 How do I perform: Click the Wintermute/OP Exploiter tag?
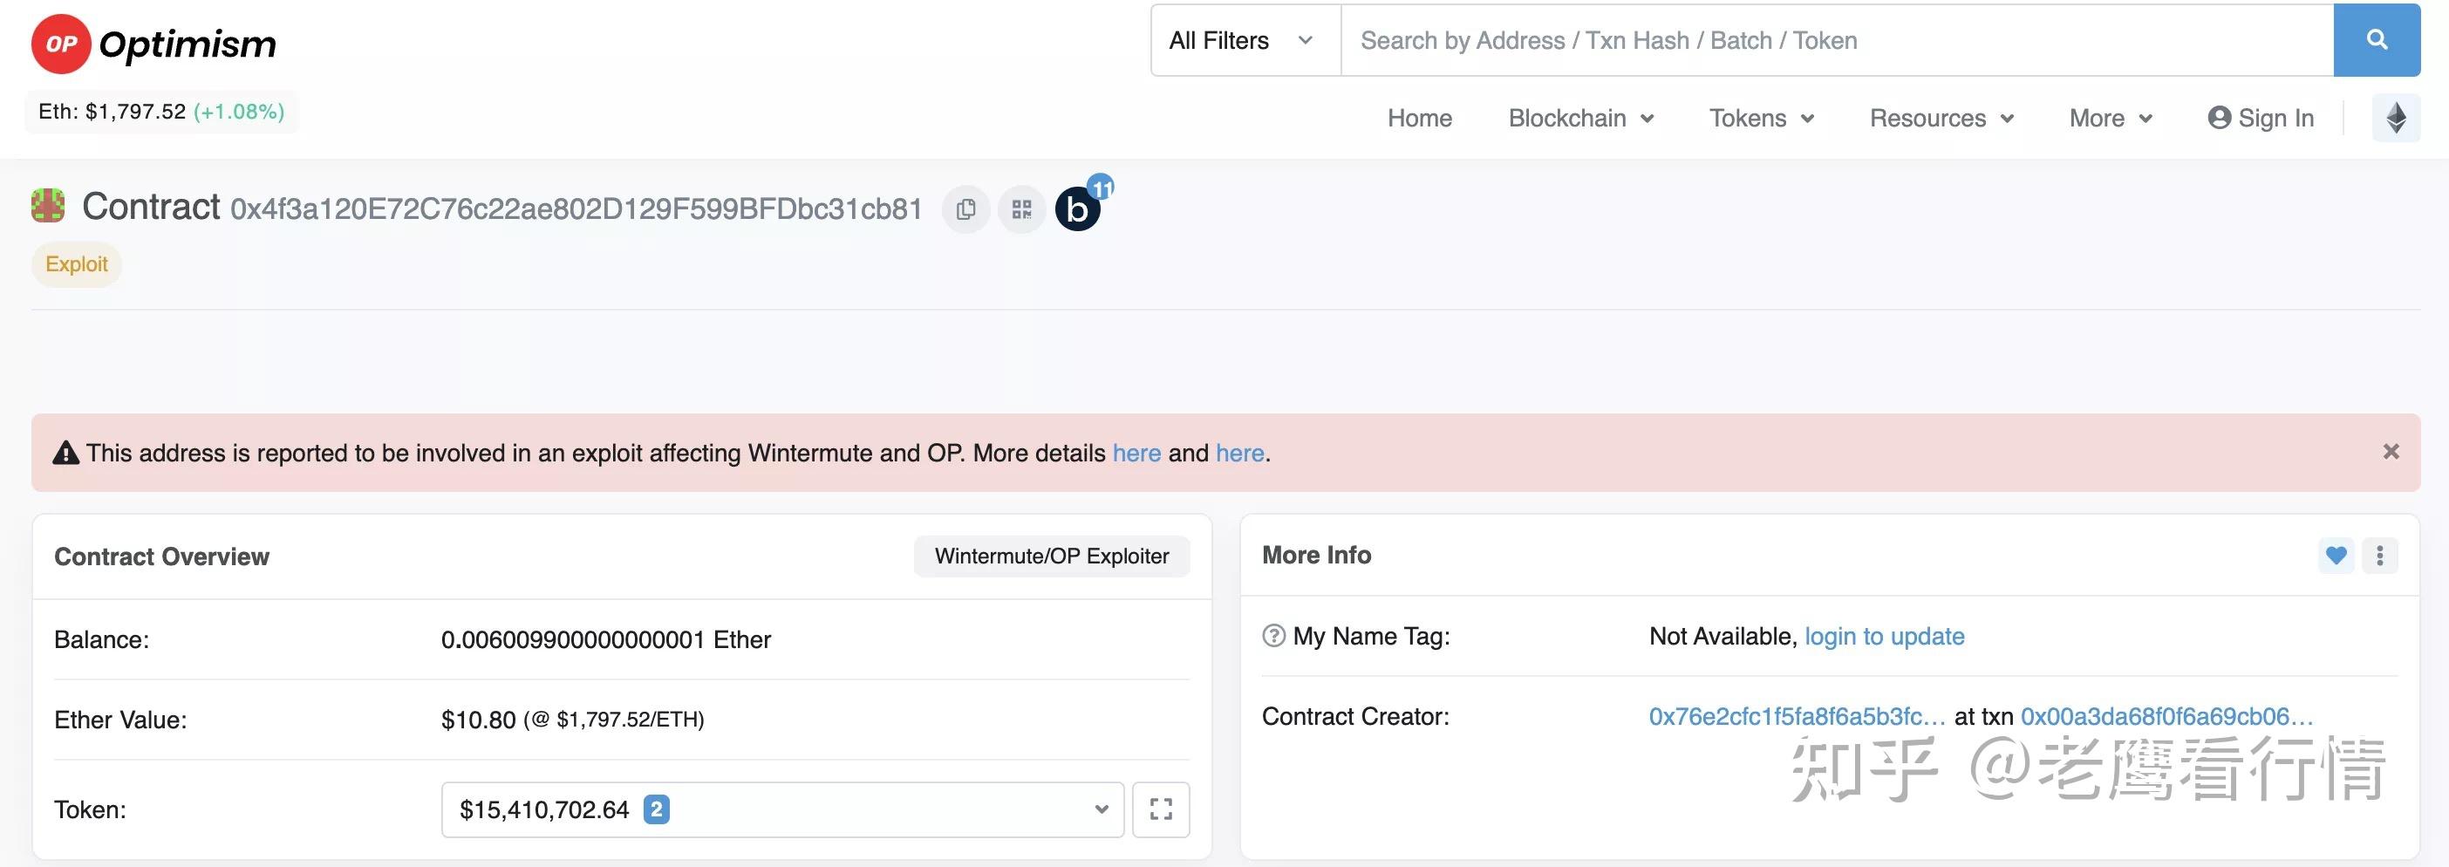[x=1052, y=556]
